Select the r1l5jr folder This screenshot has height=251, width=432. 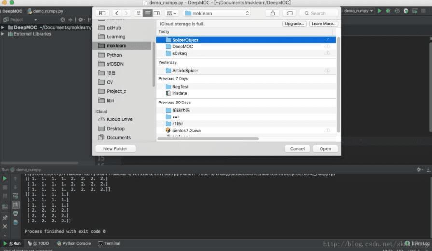246,123
